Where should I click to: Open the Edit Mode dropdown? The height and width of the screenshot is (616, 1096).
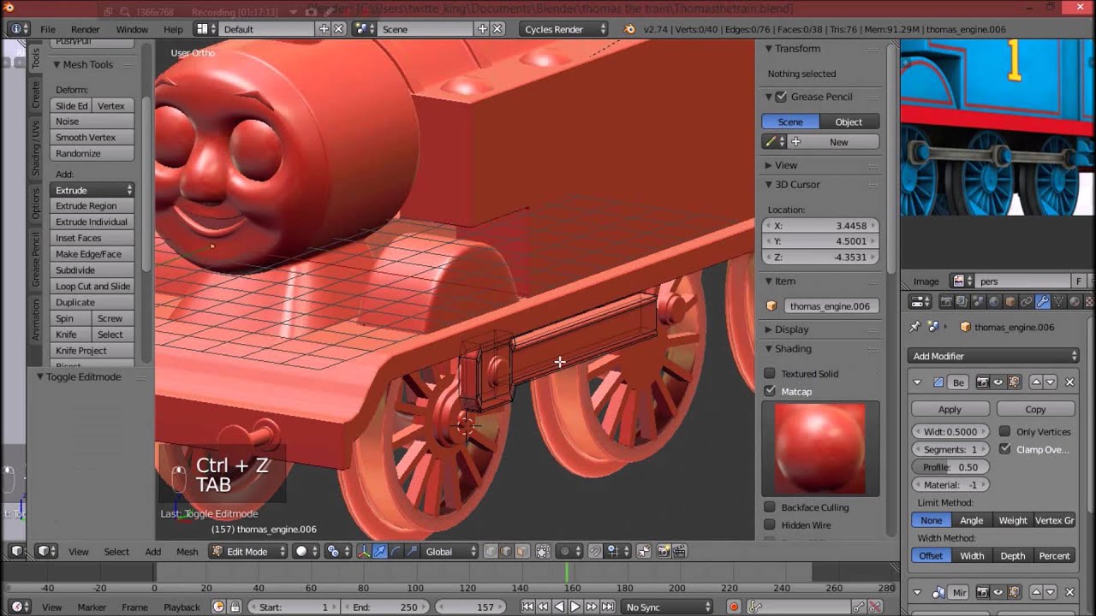click(248, 552)
